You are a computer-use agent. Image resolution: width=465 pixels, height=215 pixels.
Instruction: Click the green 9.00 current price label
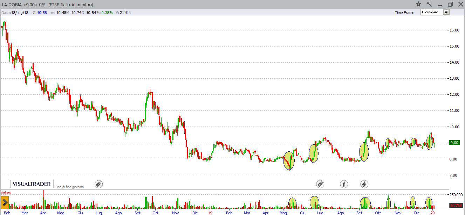click(x=454, y=143)
